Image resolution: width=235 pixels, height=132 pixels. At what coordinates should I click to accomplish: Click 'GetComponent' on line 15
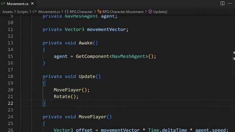[93, 56]
